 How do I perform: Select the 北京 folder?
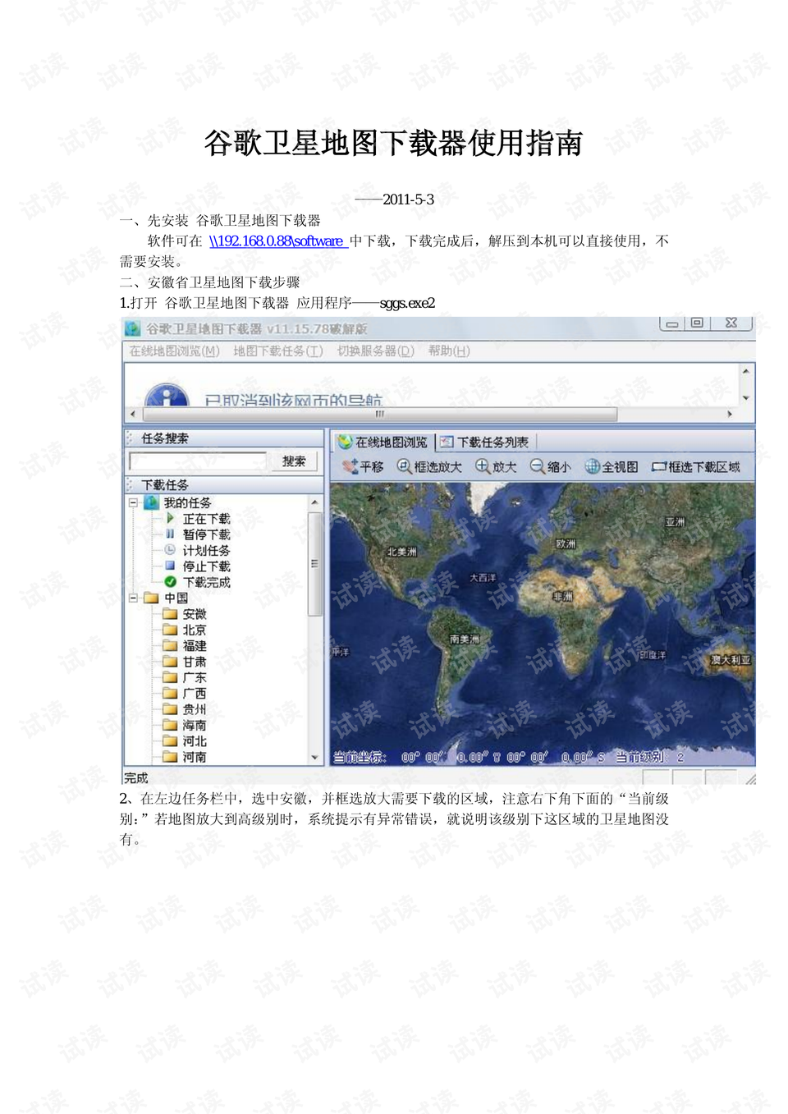(x=185, y=630)
